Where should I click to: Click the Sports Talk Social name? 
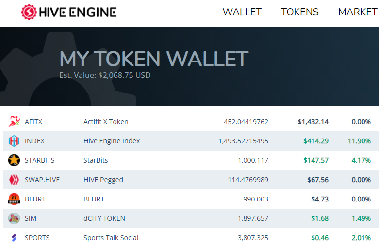click(x=111, y=238)
